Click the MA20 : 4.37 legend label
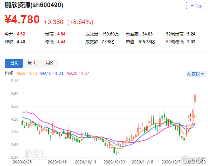 78,73
